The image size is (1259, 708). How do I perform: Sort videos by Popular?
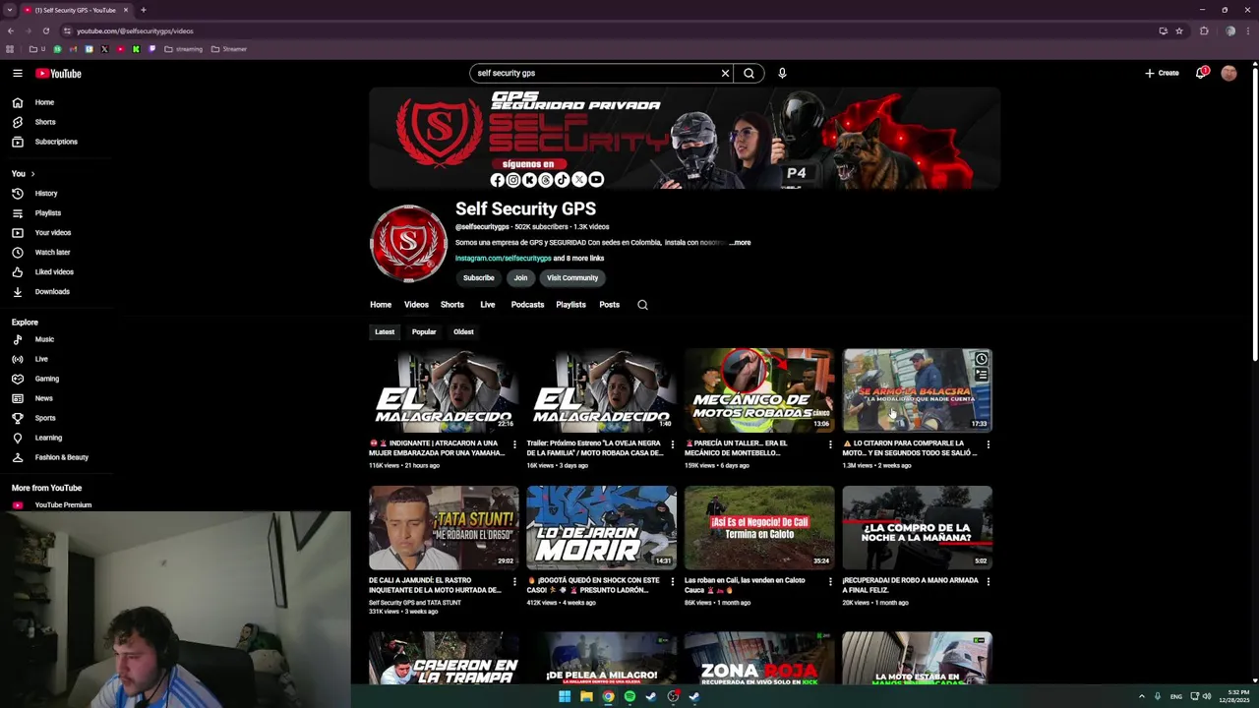pos(424,332)
